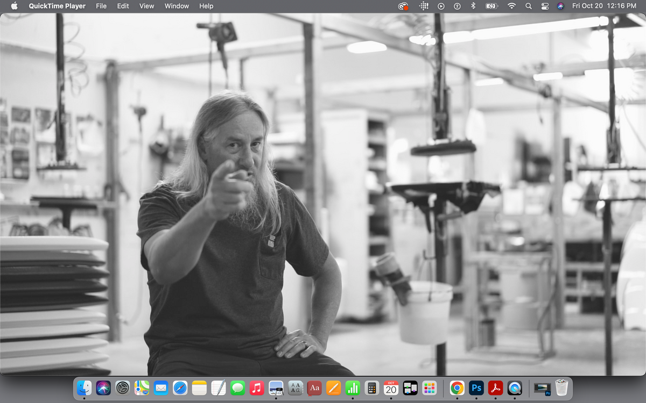Open Control Center toggles in menu bar

(545, 6)
